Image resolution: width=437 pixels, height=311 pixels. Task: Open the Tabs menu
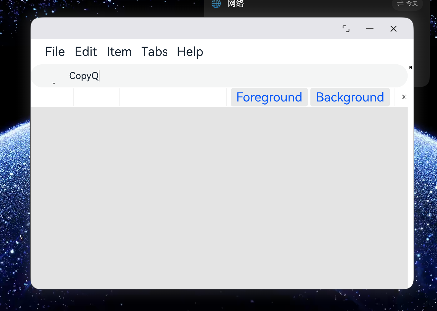pyautogui.click(x=154, y=52)
